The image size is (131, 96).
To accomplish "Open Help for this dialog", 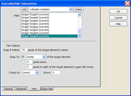I will 118,24.
